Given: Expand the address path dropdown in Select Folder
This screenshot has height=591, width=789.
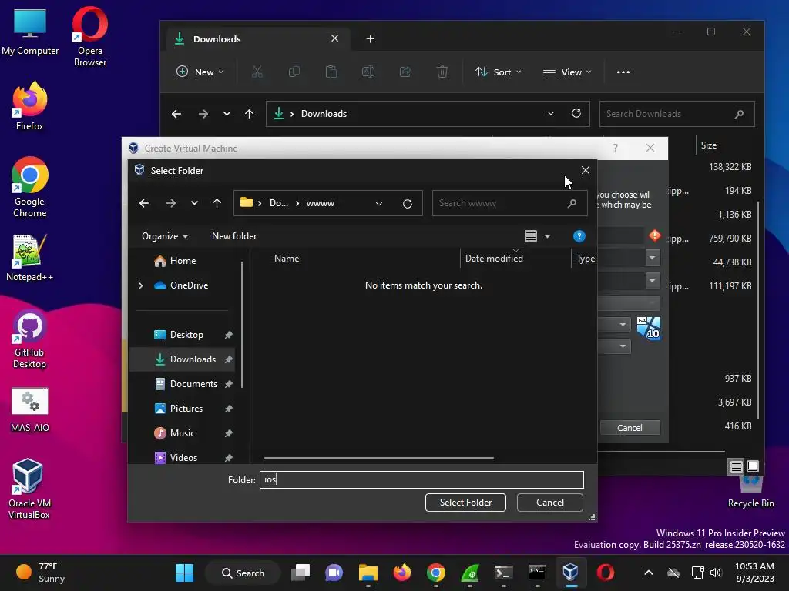Looking at the screenshot, I should 379,203.
